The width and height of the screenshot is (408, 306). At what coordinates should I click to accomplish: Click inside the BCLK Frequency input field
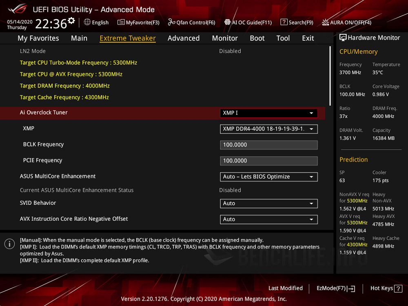[268, 145]
